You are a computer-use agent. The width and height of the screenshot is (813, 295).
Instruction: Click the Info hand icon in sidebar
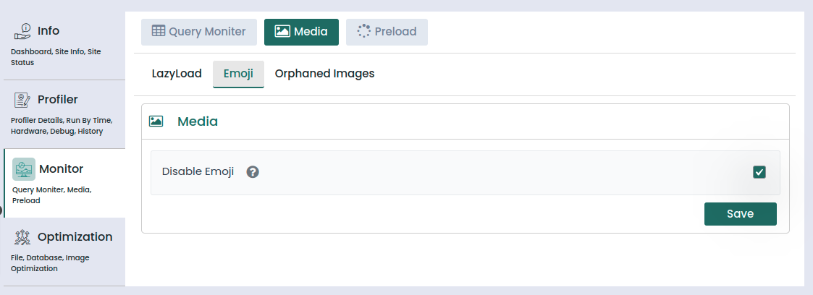click(x=22, y=31)
